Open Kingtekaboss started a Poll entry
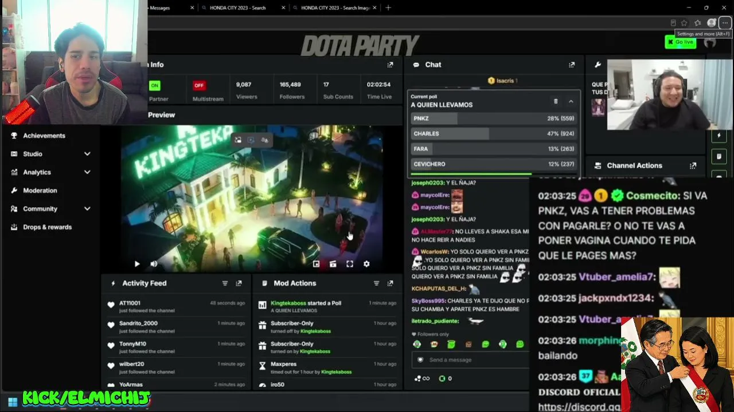The width and height of the screenshot is (734, 412). (327, 306)
